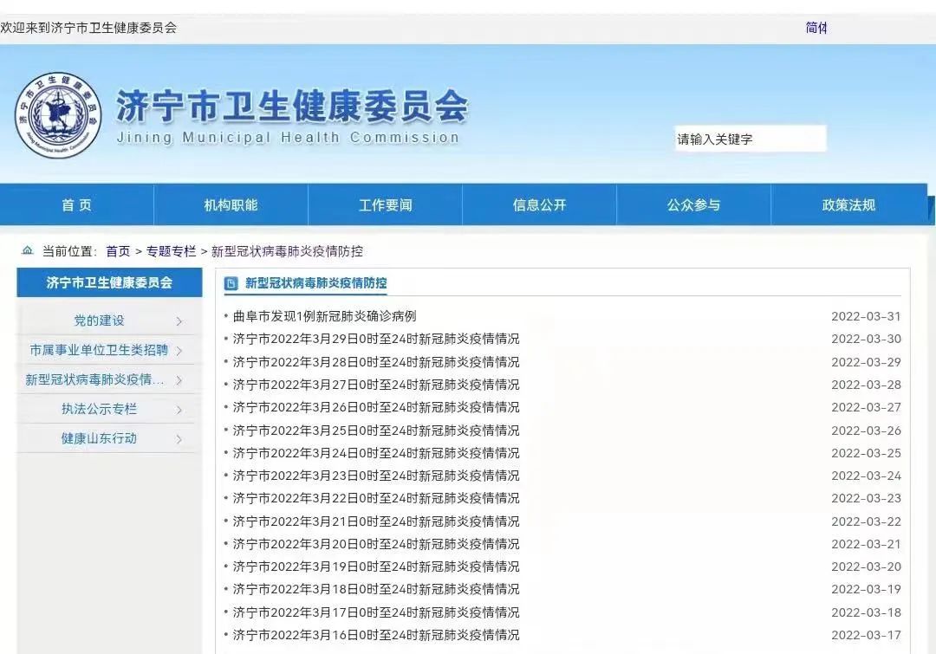Expand the 市属事业单位卫生类招聘 arrow

(179, 351)
